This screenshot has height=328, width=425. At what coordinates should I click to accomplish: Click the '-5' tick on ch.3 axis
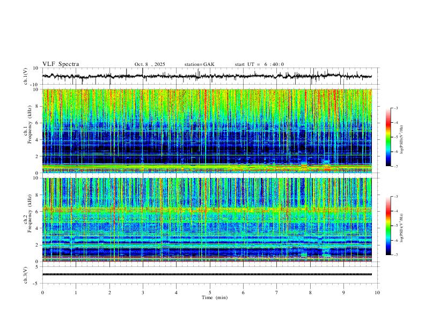click(36, 284)
